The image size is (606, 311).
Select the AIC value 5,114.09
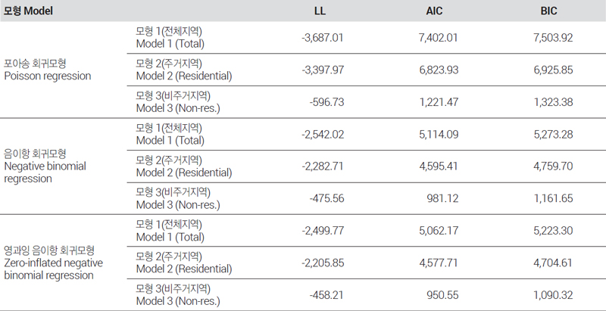436,134
